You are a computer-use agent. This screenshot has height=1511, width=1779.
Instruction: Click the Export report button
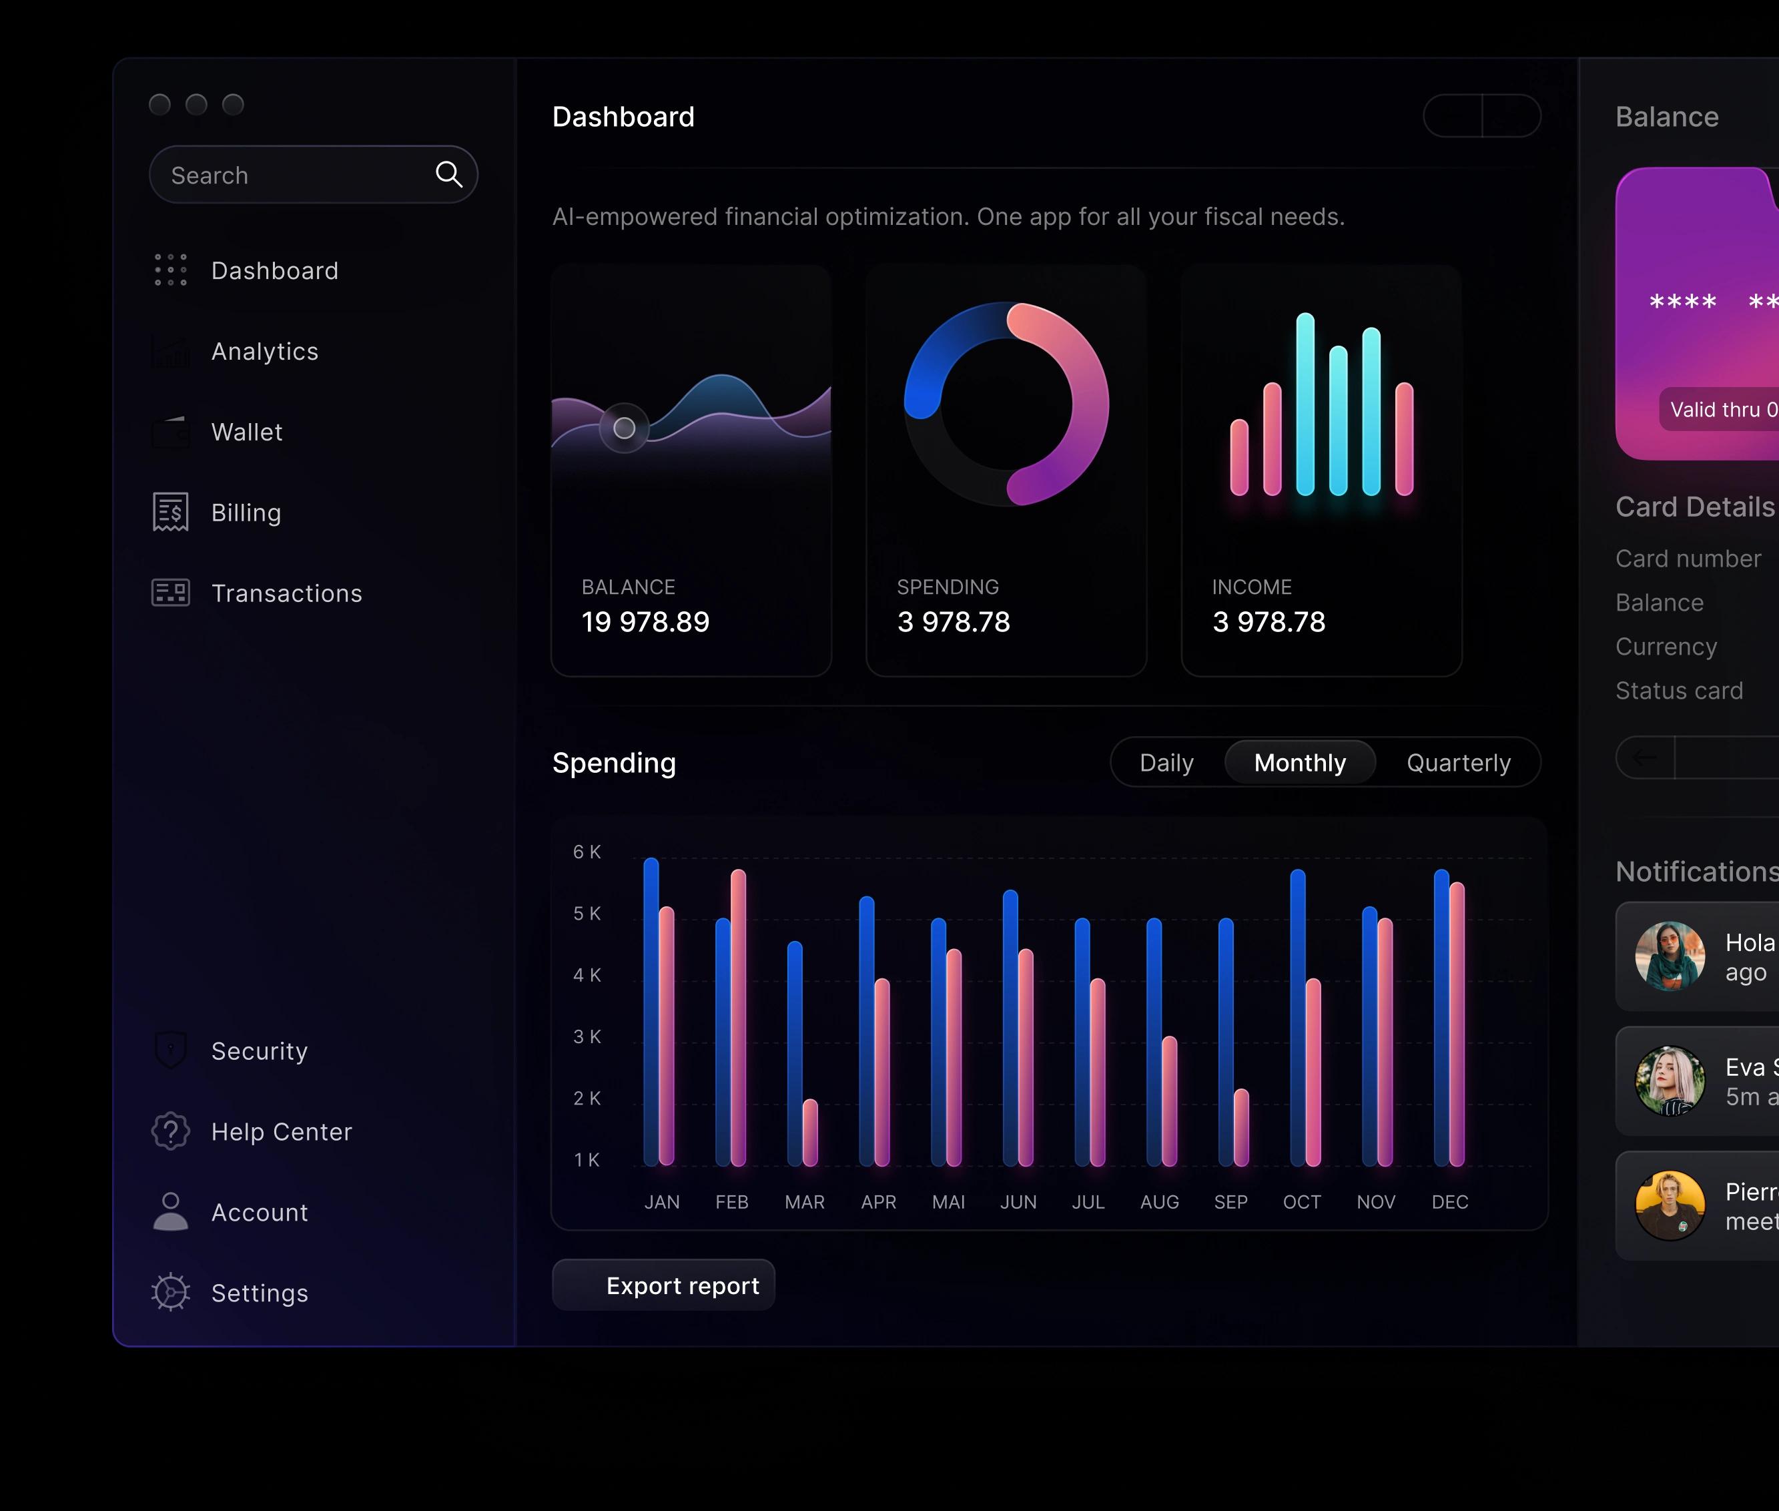(x=664, y=1285)
